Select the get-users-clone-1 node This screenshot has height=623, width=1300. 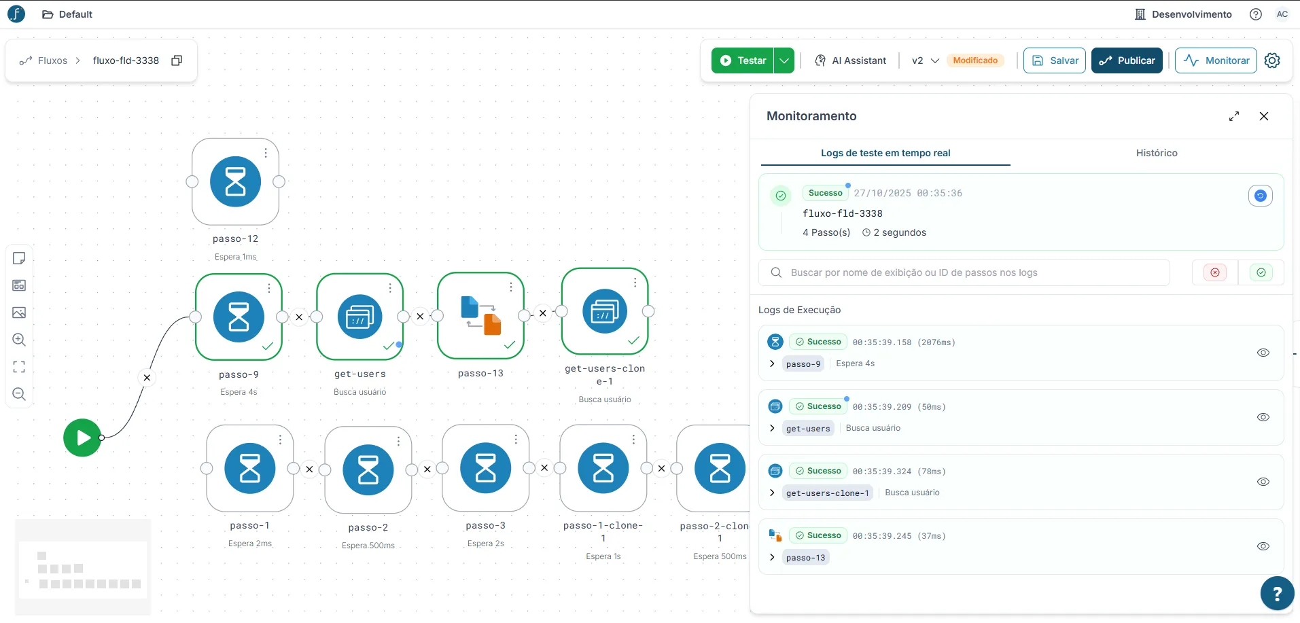605,311
